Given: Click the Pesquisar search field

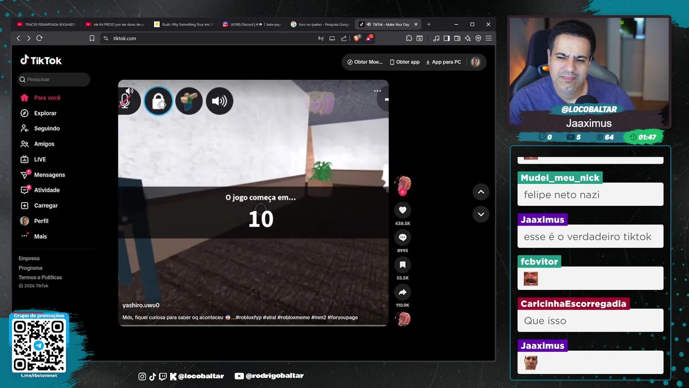Looking at the screenshot, I should (x=54, y=79).
